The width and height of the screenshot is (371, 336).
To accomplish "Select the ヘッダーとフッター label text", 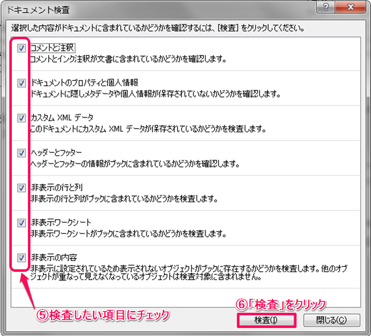I will point(56,152).
